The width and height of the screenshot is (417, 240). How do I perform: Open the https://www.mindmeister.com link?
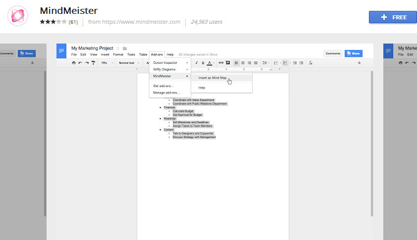pos(141,22)
